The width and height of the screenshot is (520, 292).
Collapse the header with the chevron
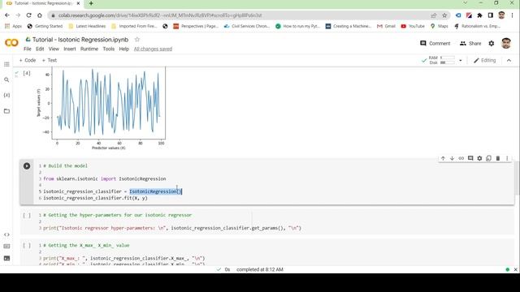coord(509,60)
